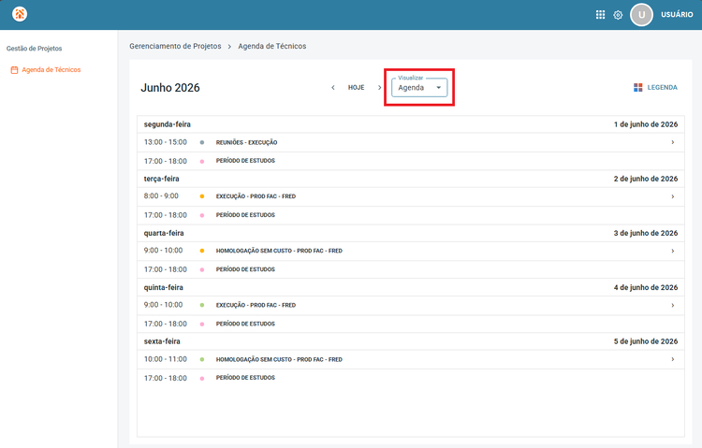
Task: Click the HOJE button
Action: pyautogui.click(x=356, y=87)
